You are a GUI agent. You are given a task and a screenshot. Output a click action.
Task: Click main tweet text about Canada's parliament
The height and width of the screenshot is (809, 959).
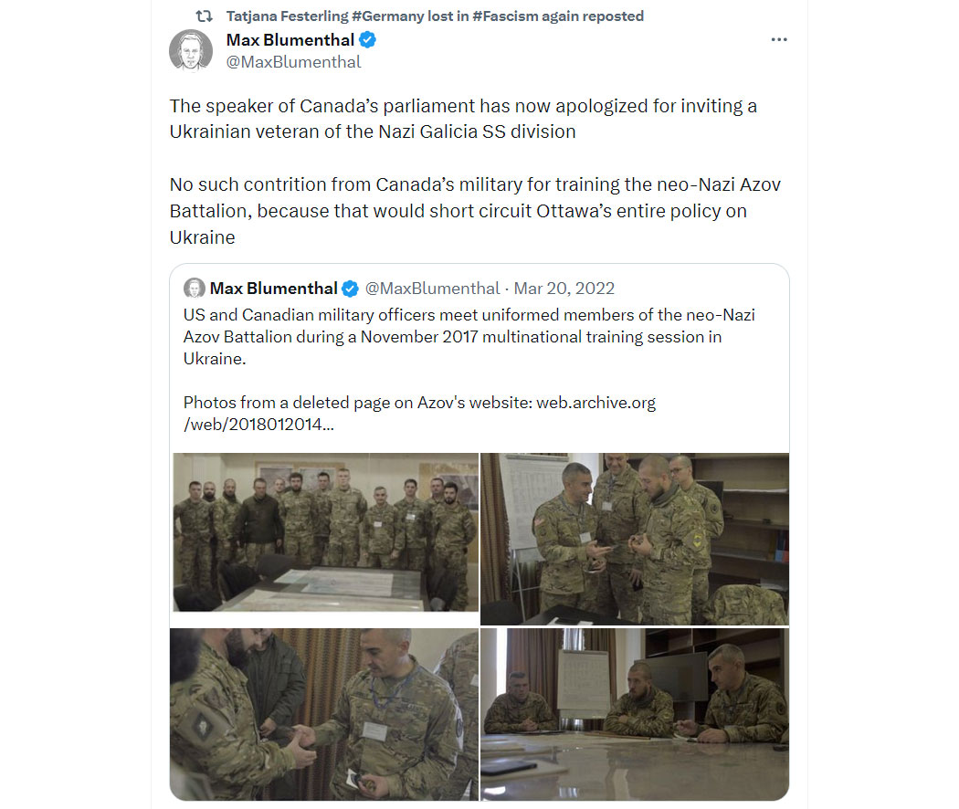(463, 119)
